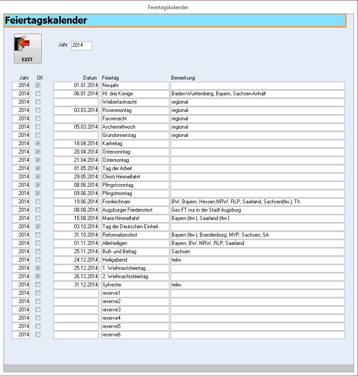Enable the OK checkbox for Sylvester

(38, 285)
